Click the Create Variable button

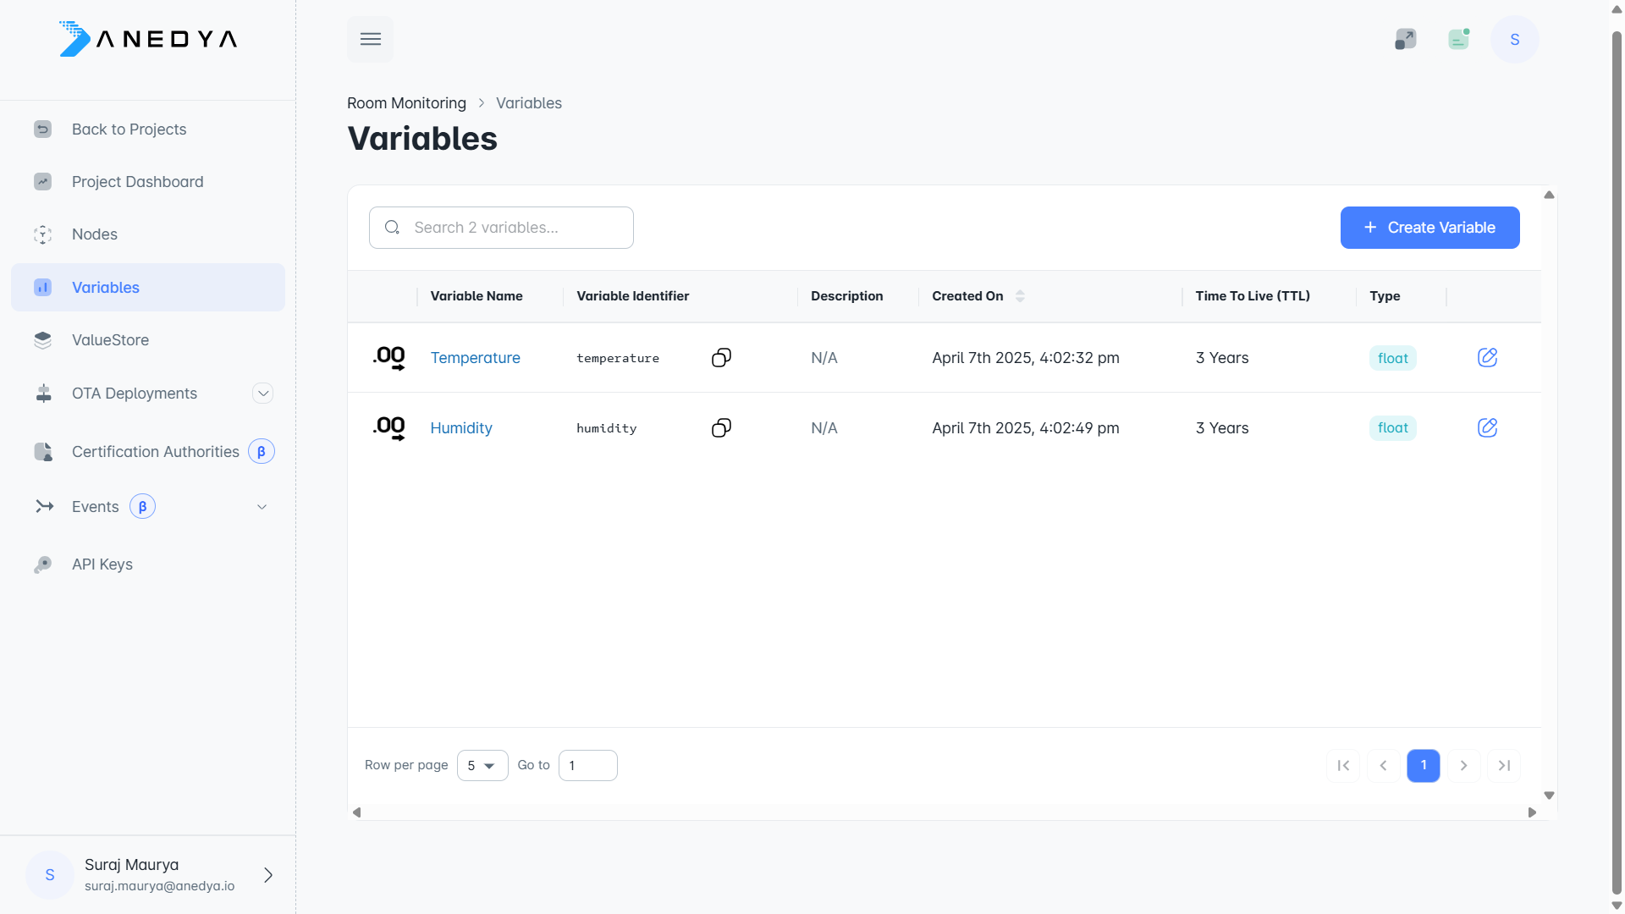[1429, 228]
